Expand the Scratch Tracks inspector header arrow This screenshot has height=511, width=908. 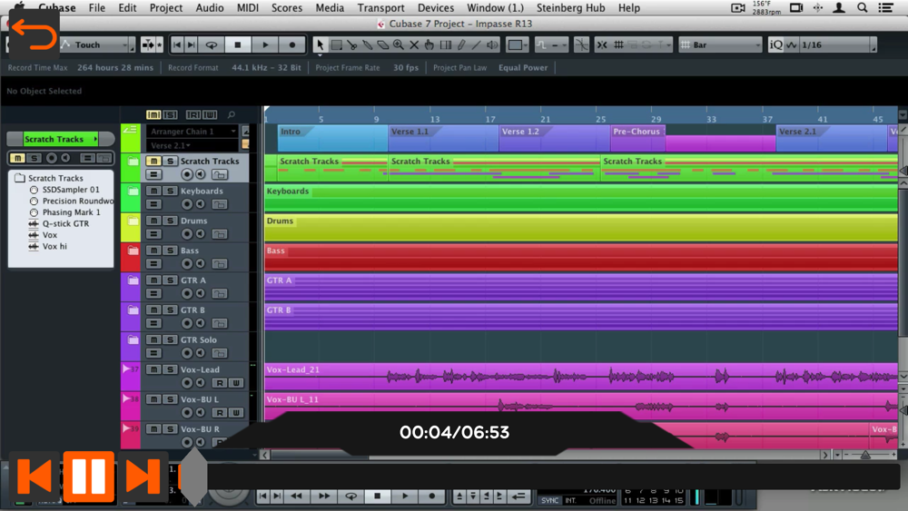(x=95, y=139)
